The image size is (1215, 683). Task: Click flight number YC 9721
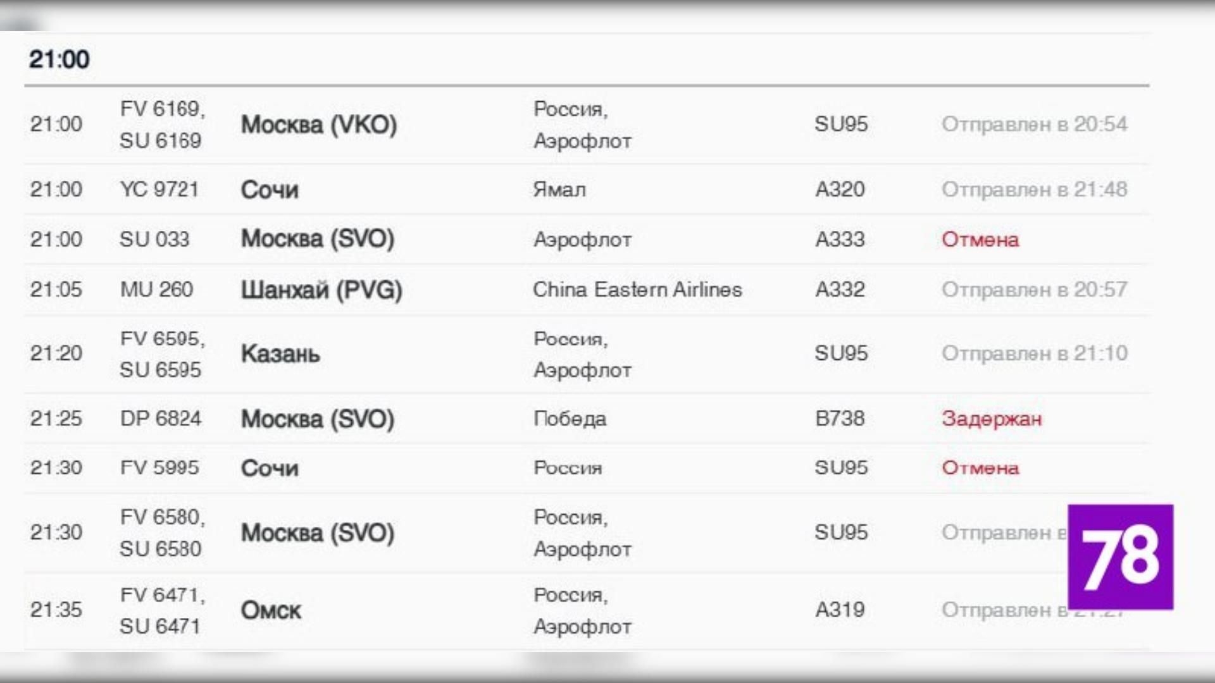tap(159, 189)
